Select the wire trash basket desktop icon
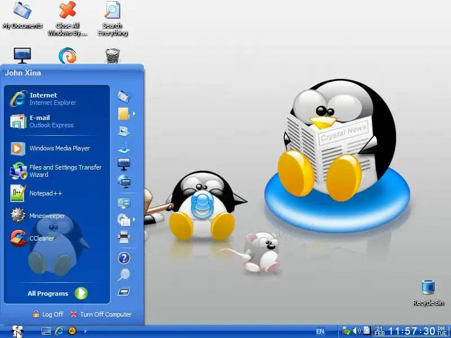The image size is (451, 338). (x=112, y=55)
